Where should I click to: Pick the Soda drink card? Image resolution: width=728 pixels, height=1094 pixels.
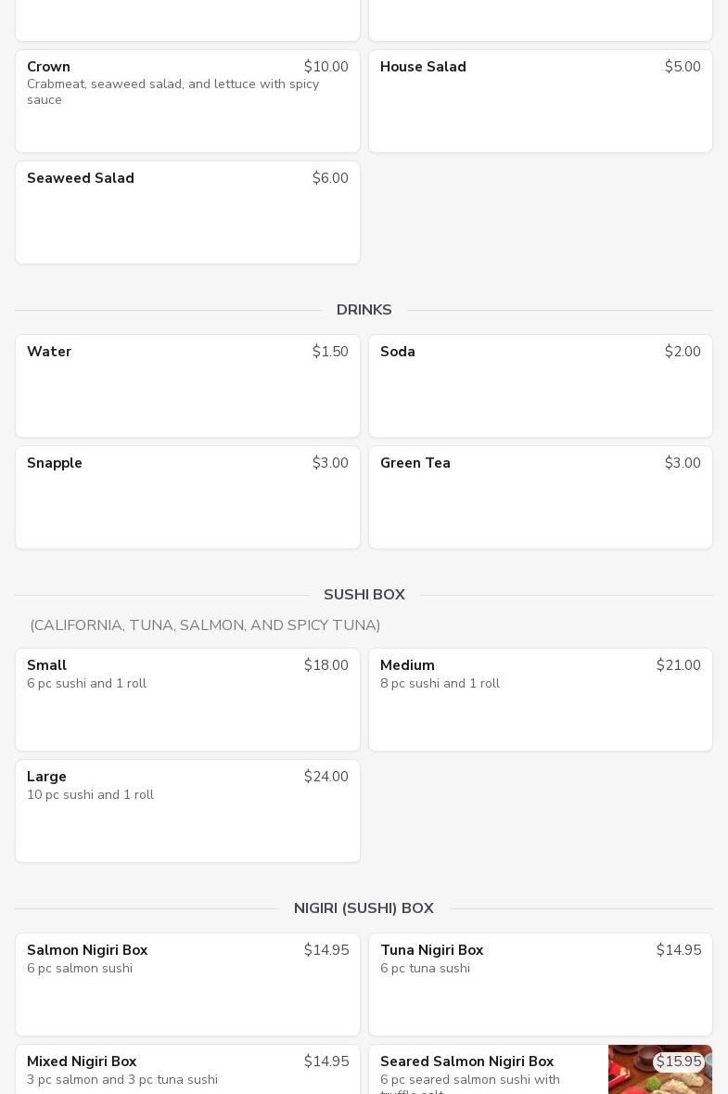(540, 386)
